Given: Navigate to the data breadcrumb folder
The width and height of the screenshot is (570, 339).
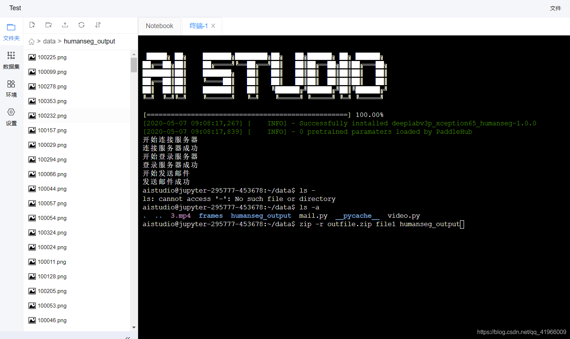Looking at the screenshot, I should point(49,41).
